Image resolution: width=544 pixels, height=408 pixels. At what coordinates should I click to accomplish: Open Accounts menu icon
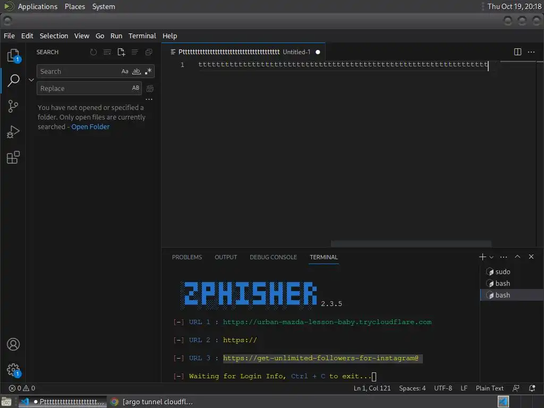click(x=13, y=344)
